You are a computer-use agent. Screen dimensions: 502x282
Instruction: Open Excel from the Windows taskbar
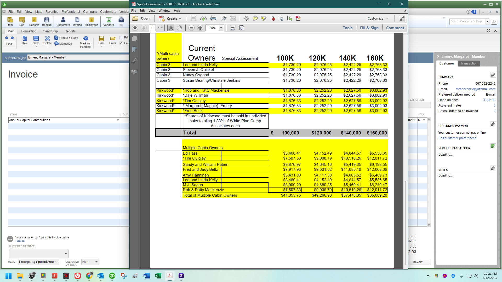[158, 276]
